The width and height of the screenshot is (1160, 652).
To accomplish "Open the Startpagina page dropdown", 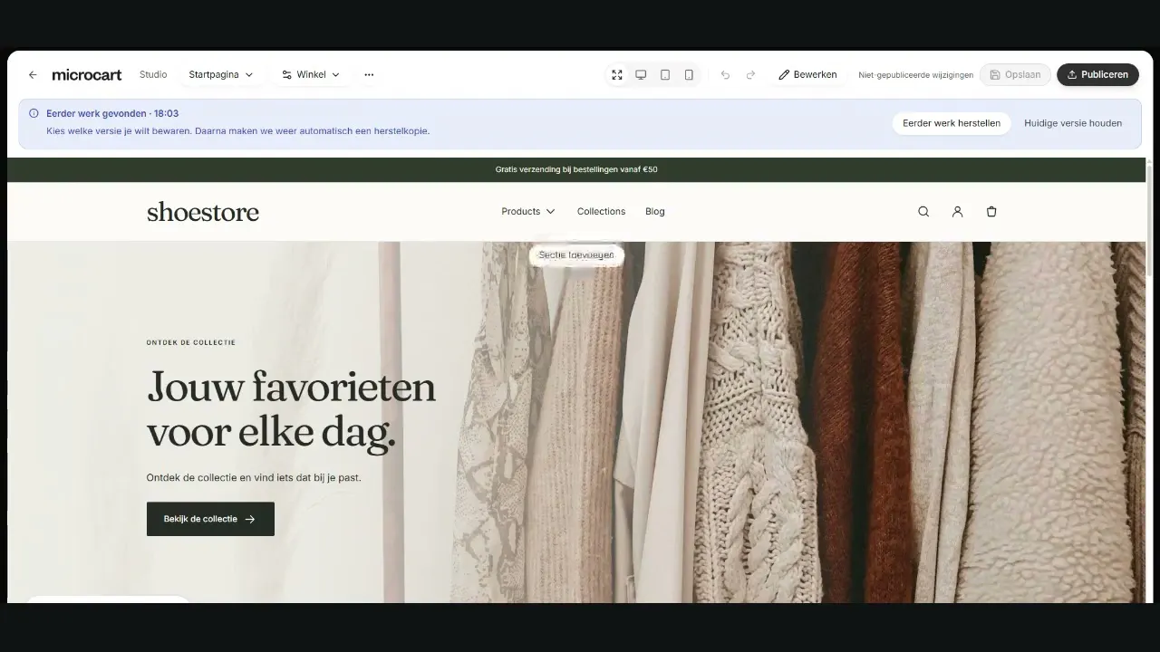I will [x=221, y=75].
